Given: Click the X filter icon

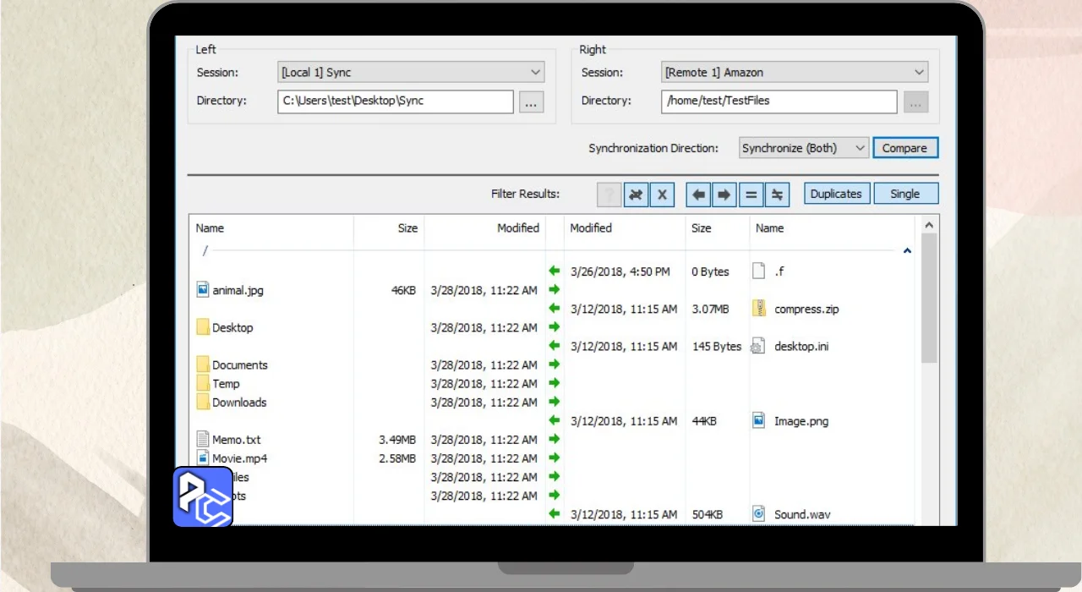Looking at the screenshot, I should coord(662,195).
